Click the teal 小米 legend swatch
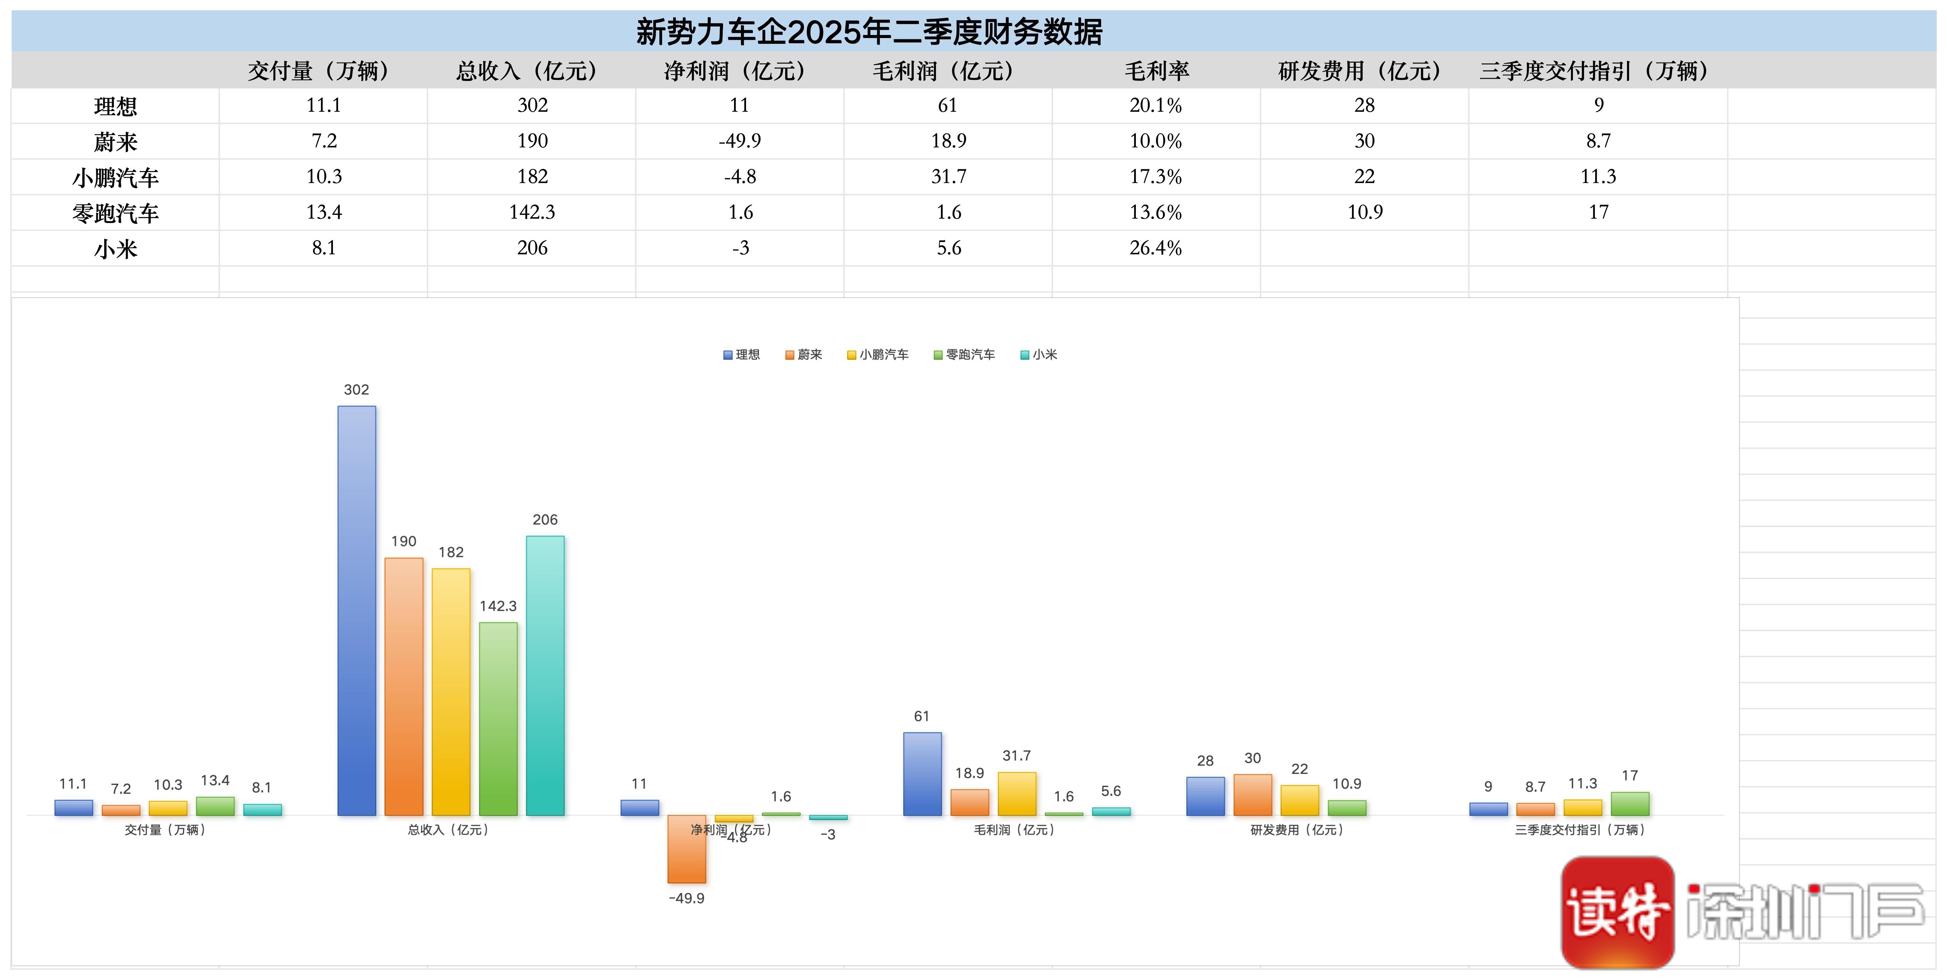Viewport: 1947px width, 980px height. coord(1025,355)
